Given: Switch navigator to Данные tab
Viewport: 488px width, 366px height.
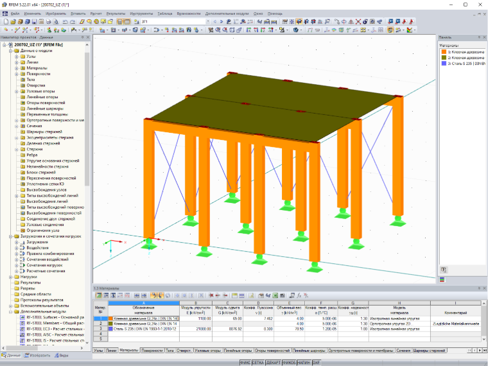Looking at the screenshot, I should (11, 356).
